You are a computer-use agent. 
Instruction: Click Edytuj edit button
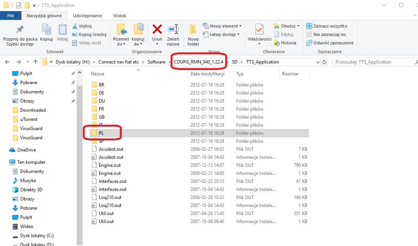point(284,34)
